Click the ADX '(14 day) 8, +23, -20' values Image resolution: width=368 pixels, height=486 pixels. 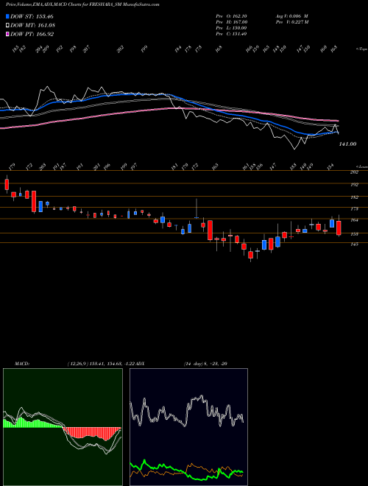pyautogui.click(x=205, y=364)
